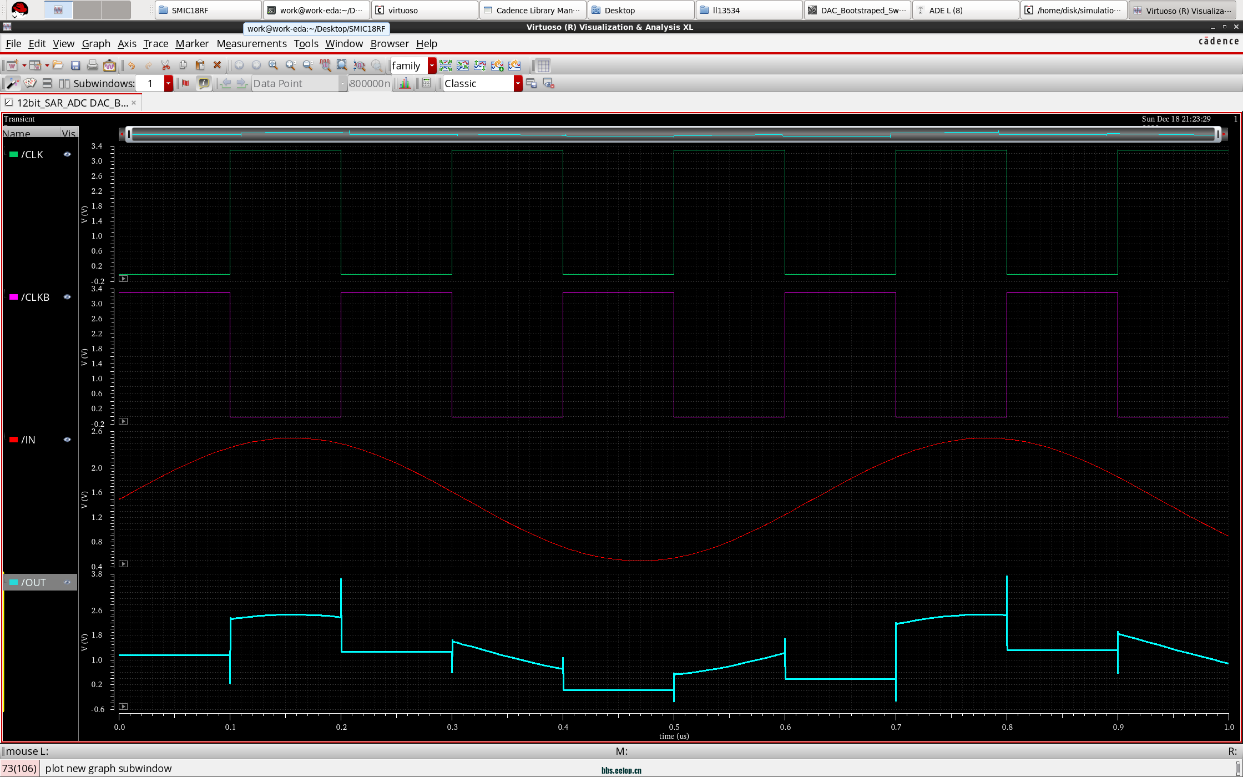Viewport: 1243px width, 777px height.
Task: Toggle the /IN trace eye icon
Action: coord(67,440)
